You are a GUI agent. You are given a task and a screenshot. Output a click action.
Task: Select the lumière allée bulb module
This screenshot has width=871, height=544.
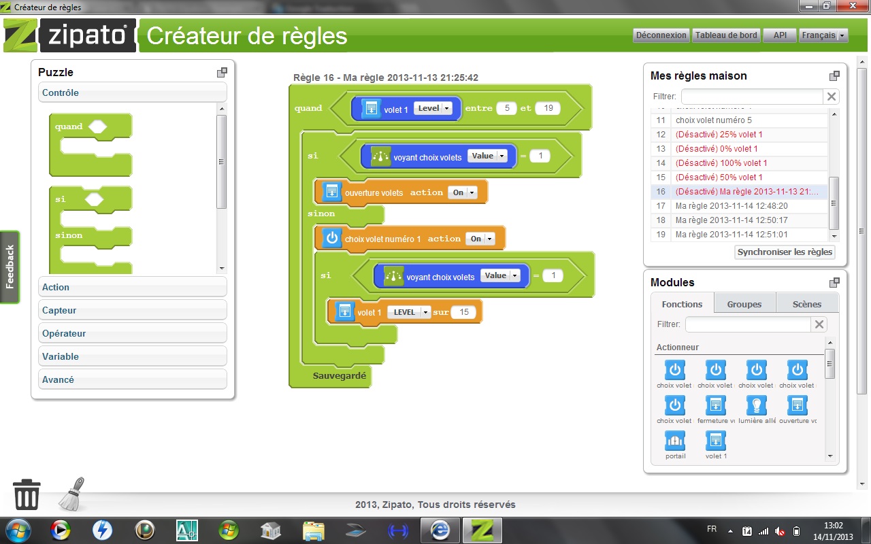click(756, 405)
